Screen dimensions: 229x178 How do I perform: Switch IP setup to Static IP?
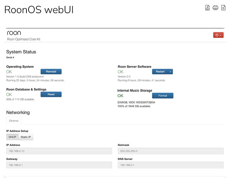26,137
